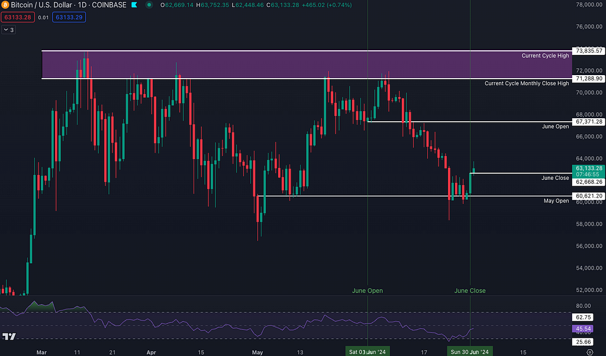
Task: Click the Apr label on time axis
Action: point(151,352)
